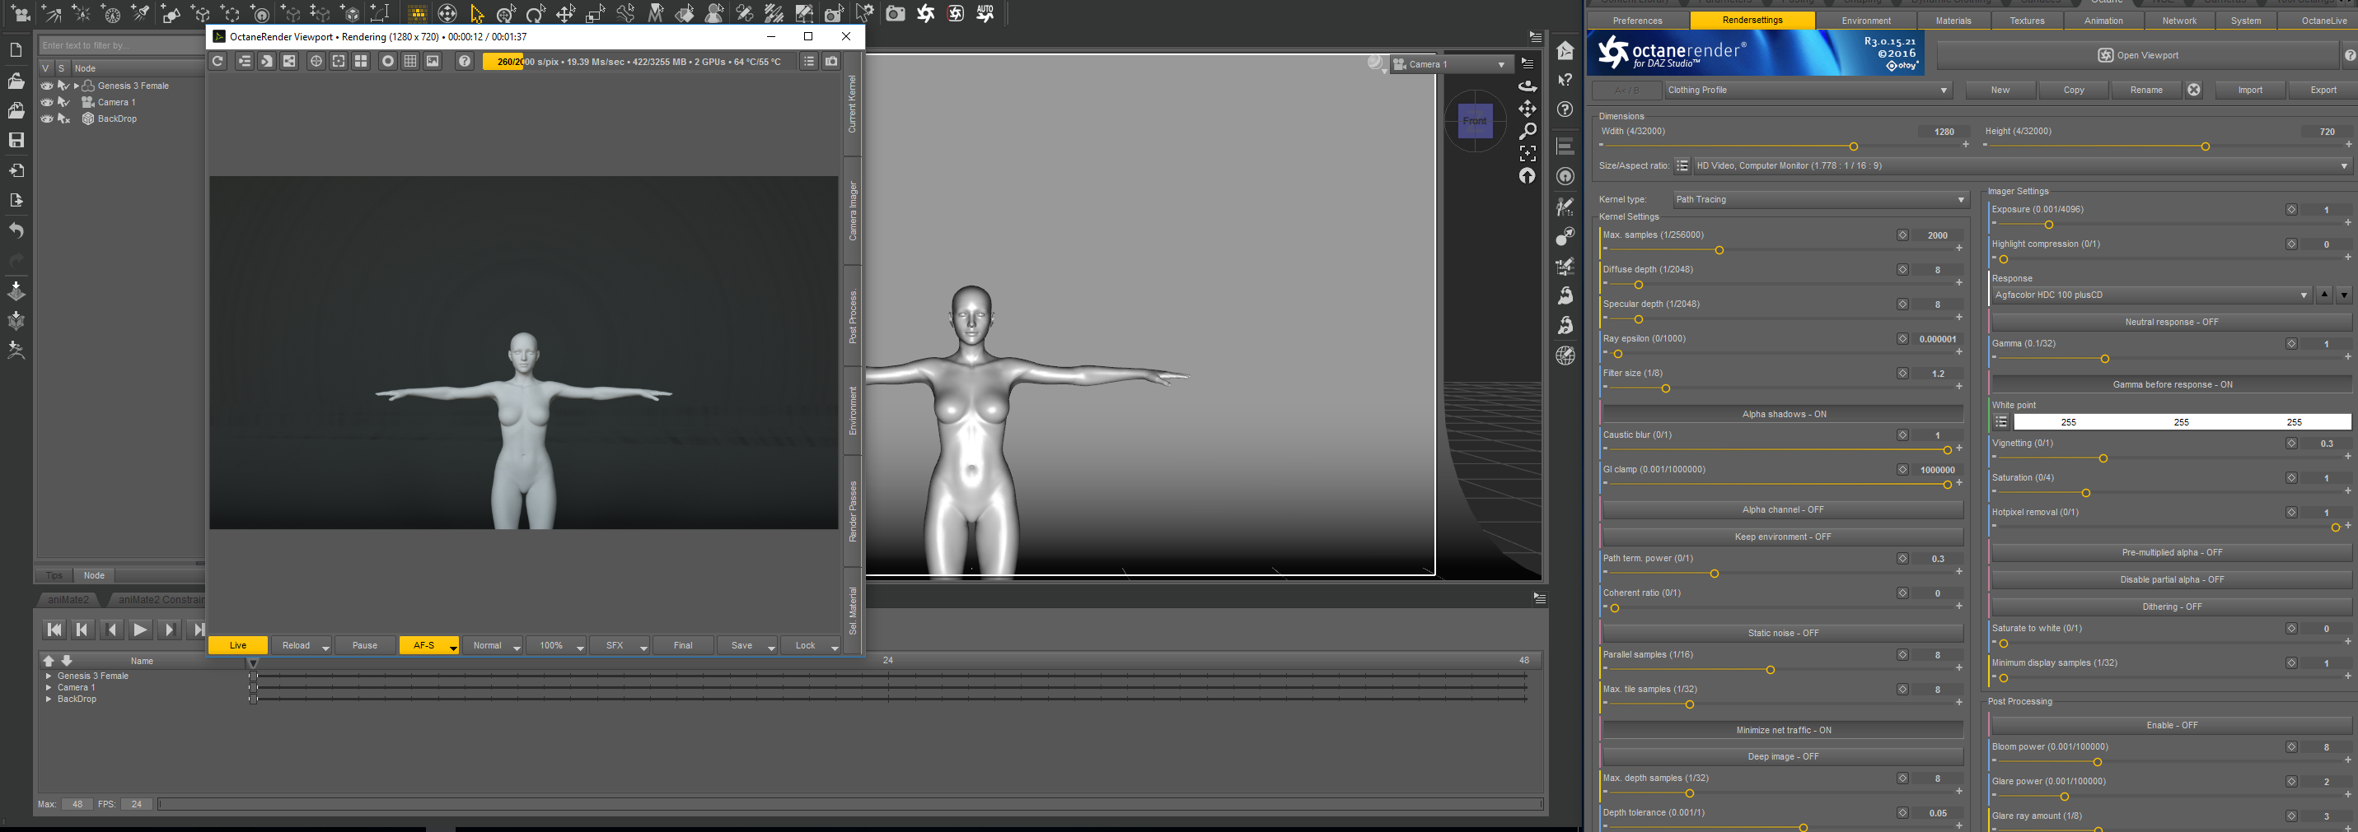Click the scene filter text field

point(119,46)
